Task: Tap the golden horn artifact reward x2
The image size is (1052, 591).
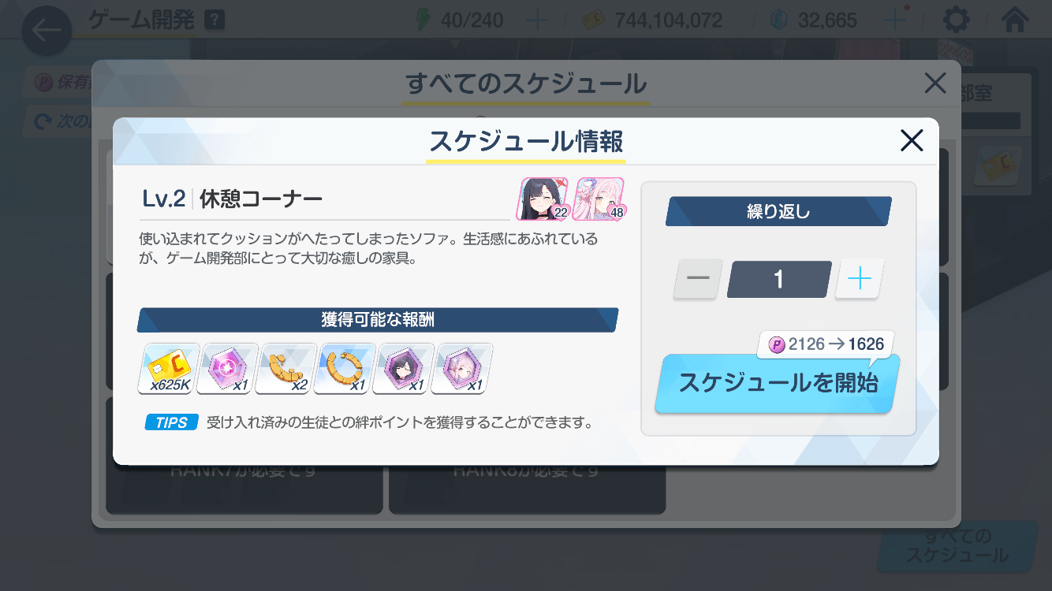Action: [x=285, y=369]
